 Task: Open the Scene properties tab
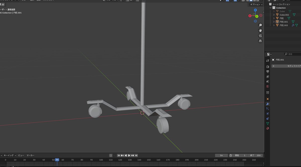tap(268, 82)
